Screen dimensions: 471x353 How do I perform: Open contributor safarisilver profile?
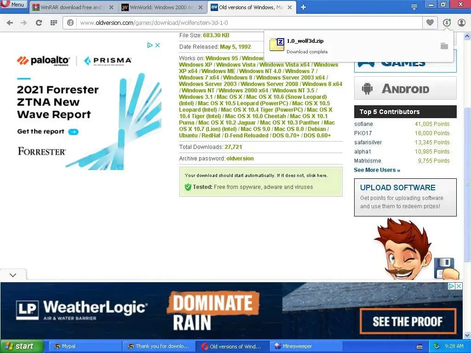pos(368,142)
